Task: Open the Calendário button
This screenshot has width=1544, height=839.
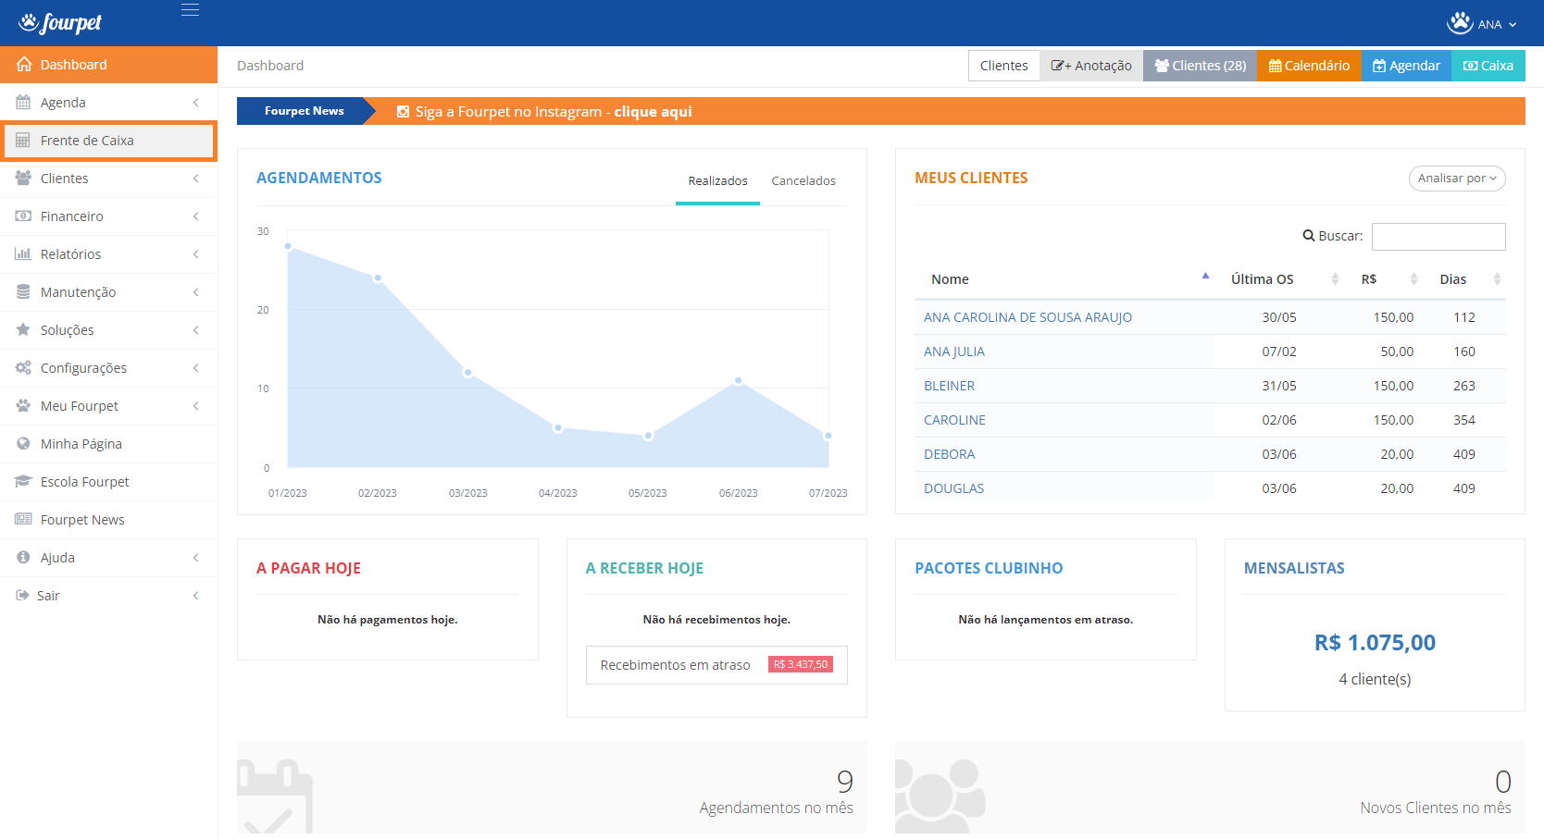Action: [x=1309, y=66]
